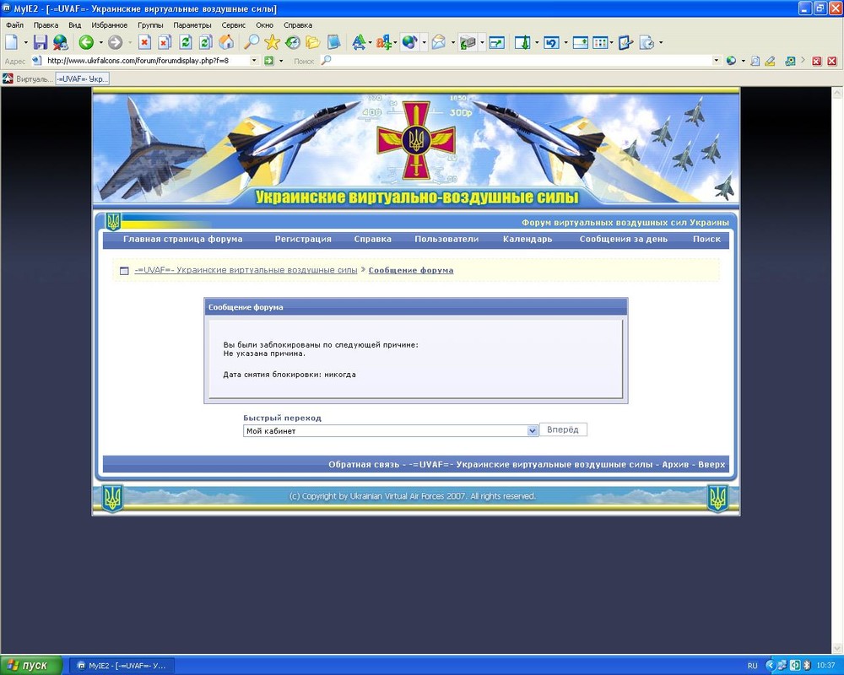This screenshot has width=844, height=675.
Task: Open 'Главная страница форума' link
Action: click(182, 239)
